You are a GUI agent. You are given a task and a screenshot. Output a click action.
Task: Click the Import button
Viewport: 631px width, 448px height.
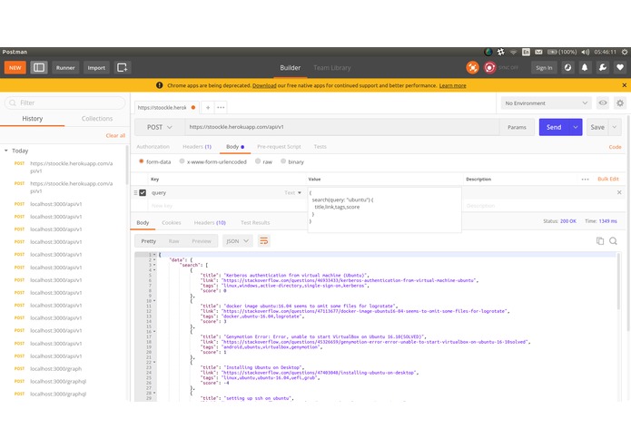coord(96,67)
